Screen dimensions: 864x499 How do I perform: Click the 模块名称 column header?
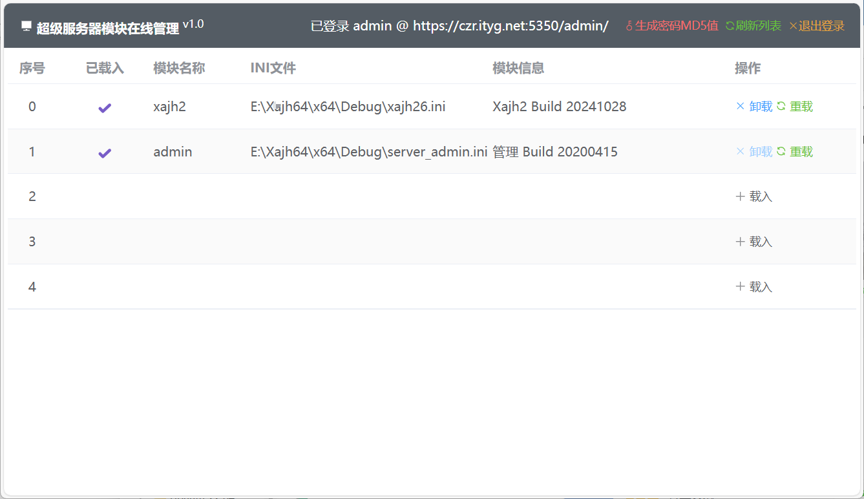(179, 69)
